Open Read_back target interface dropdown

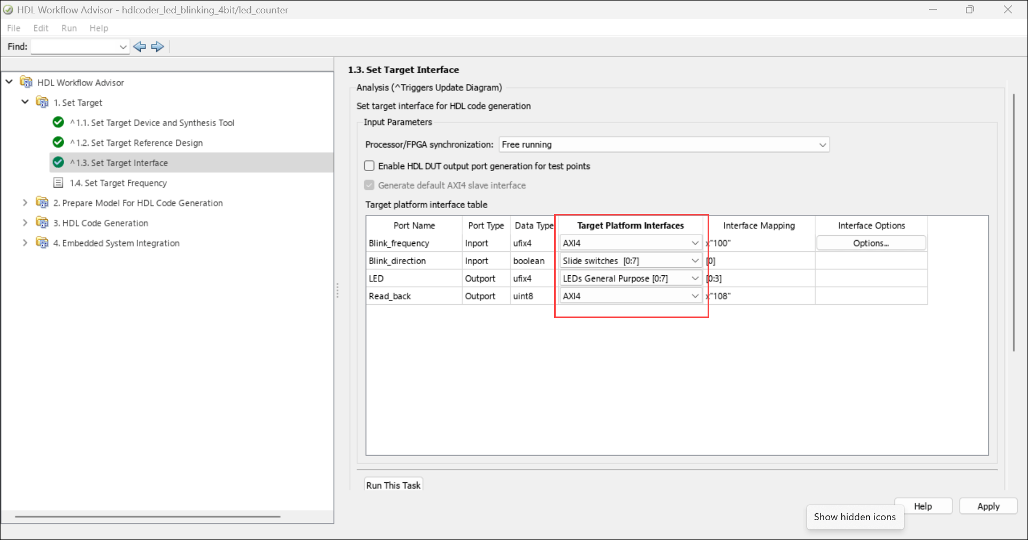631,296
